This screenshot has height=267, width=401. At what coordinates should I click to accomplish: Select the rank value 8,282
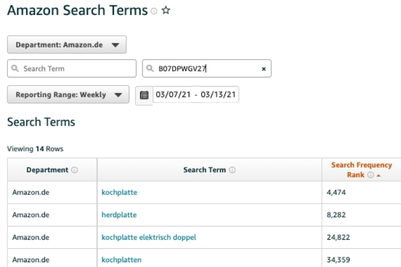pos(336,215)
